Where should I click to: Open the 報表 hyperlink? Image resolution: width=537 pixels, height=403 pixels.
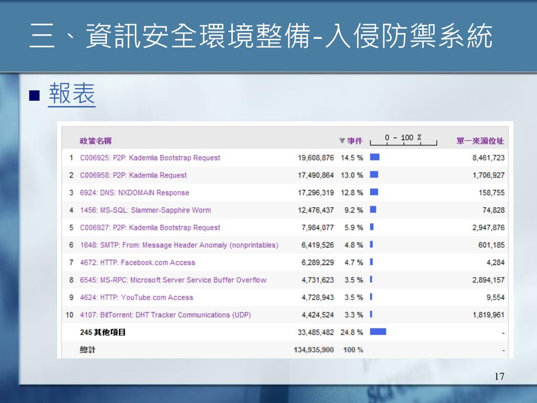click(71, 93)
